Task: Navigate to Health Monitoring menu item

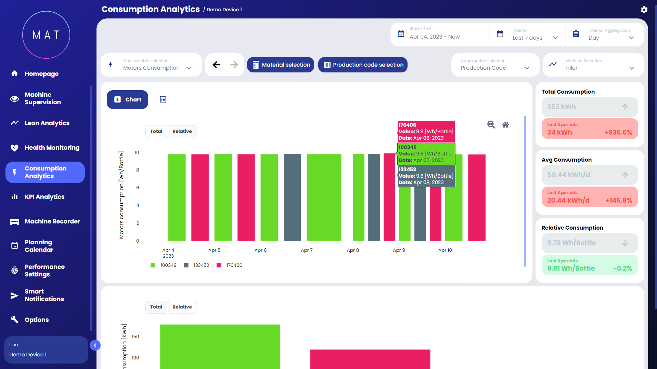Action: 52,148
